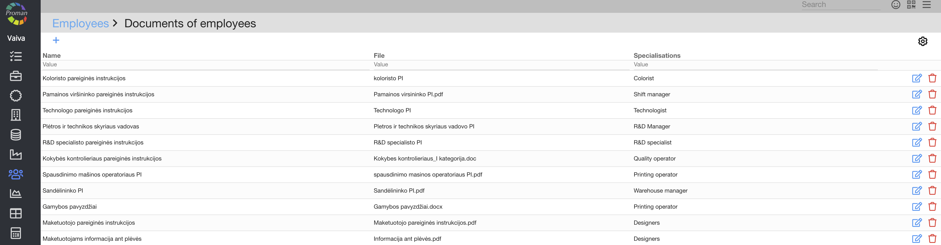Open the factory production sidebar icon
Screen dimensions: 941x245
coord(16,154)
